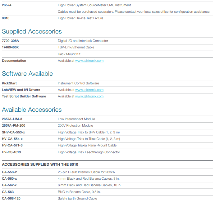Click the Documentation label
Image resolution: width=215 pixels, height=202 pixels.
coord(14,61)
